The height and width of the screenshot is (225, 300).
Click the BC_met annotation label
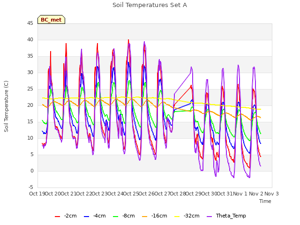click(x=51, y=20)
